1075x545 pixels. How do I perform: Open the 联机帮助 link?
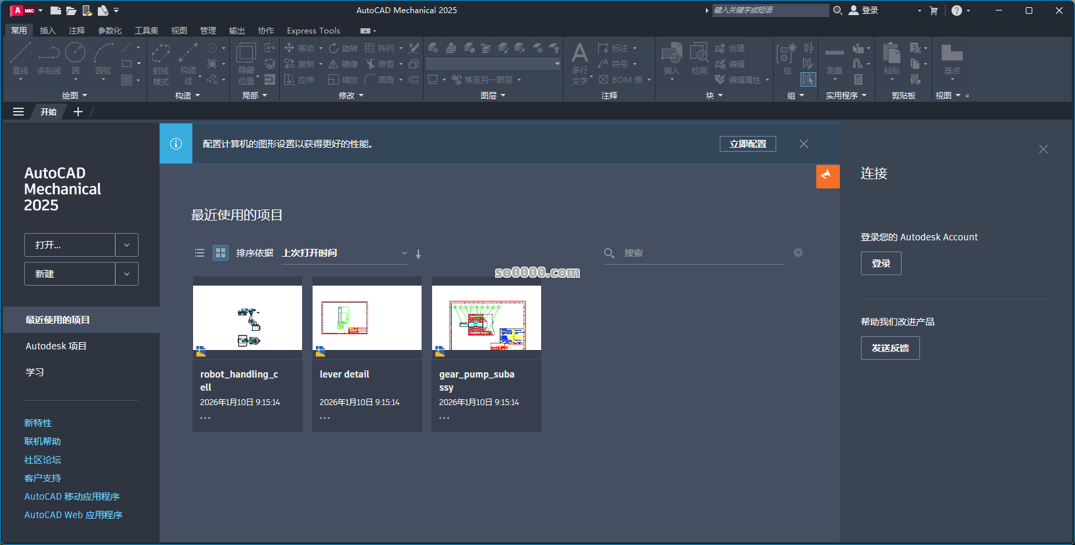tap(43, 441)
